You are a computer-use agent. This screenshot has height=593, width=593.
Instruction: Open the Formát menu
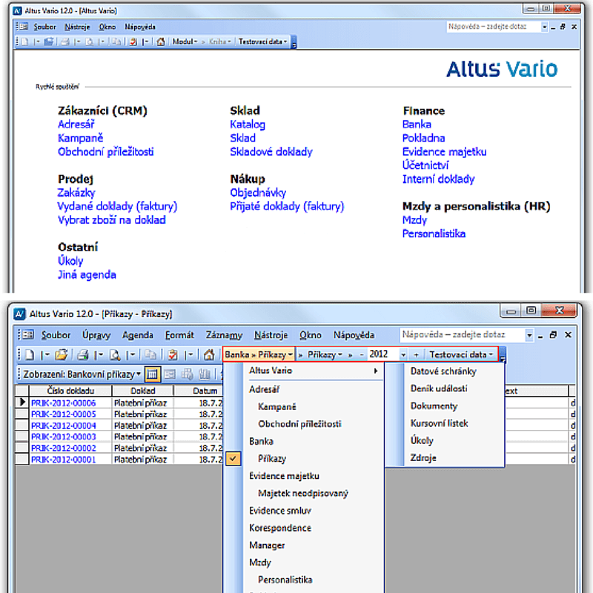tap(179, 335)
